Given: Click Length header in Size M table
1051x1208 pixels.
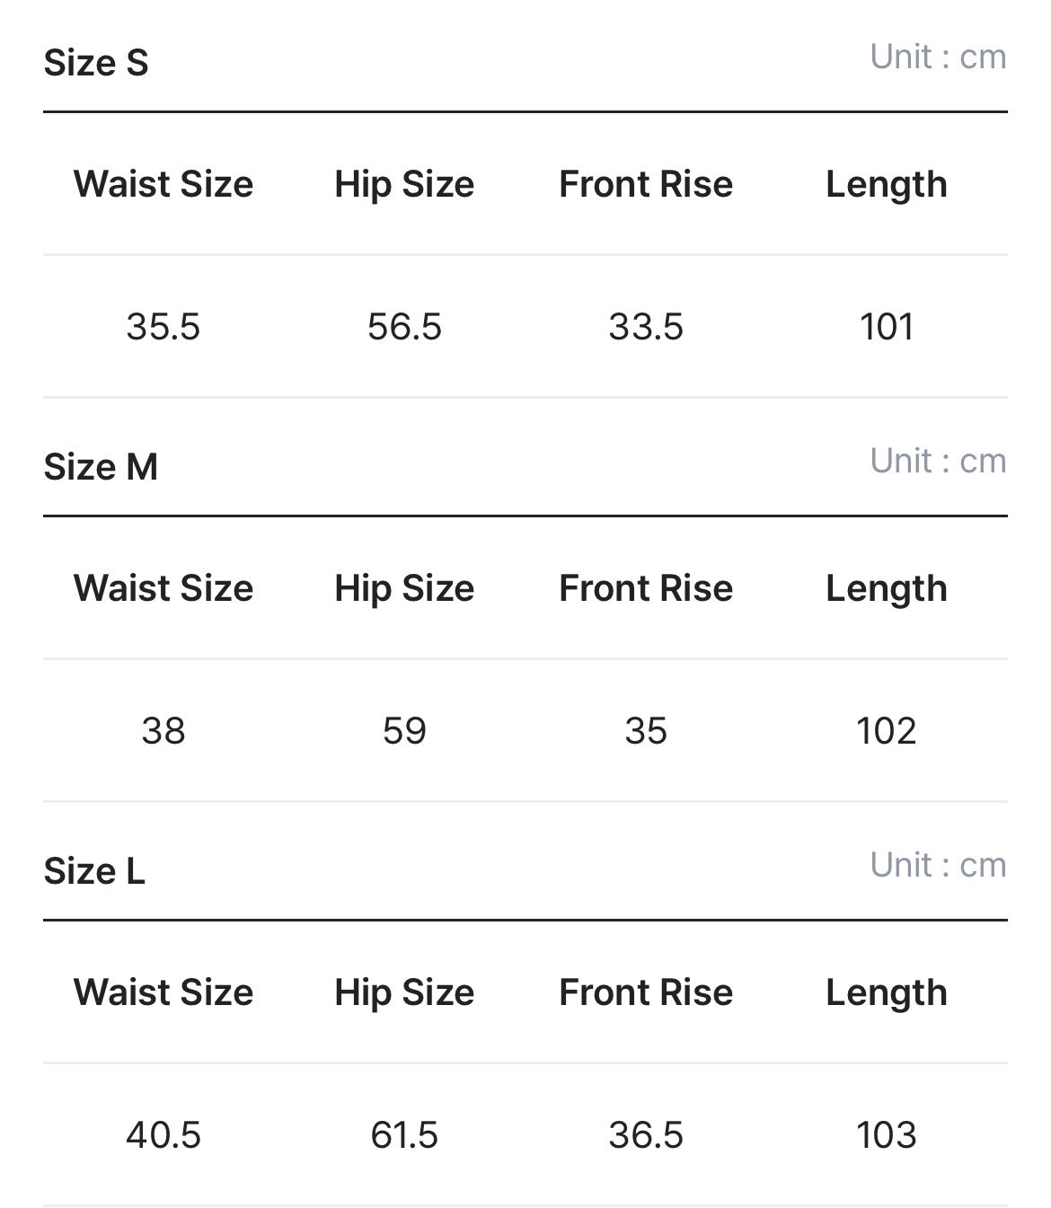Looking at the screenshot, I should pos(887,588).
